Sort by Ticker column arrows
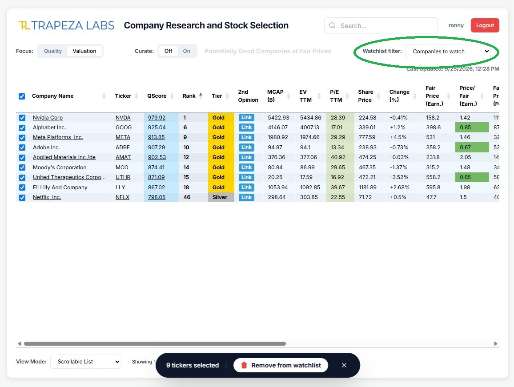The width and height of the screenshot is (514, 387). click(137, 96)
